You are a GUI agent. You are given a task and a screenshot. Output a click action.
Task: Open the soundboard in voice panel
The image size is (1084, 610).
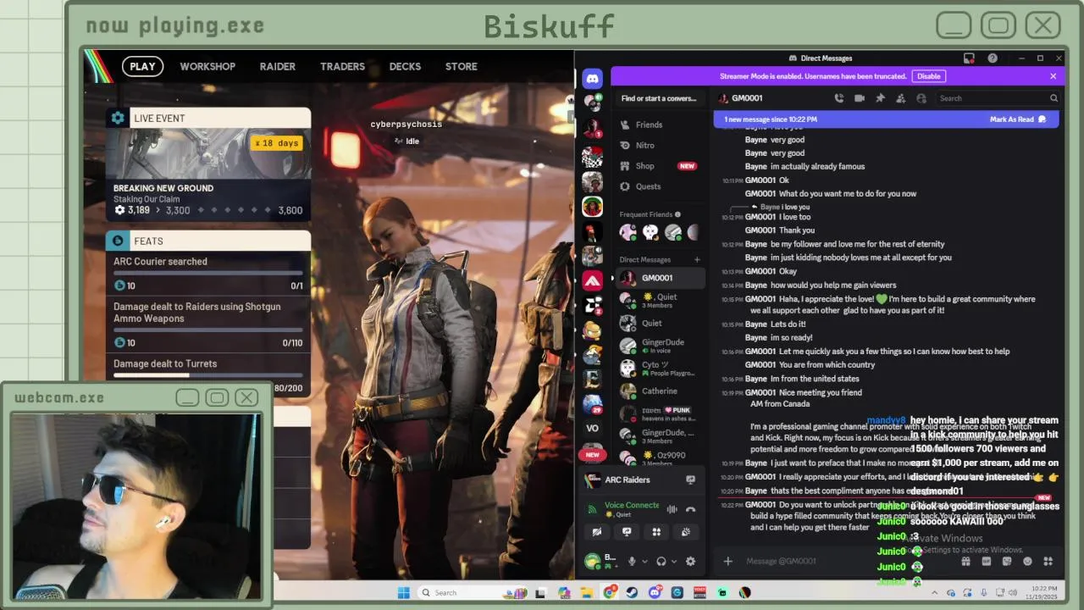(686, 532)
